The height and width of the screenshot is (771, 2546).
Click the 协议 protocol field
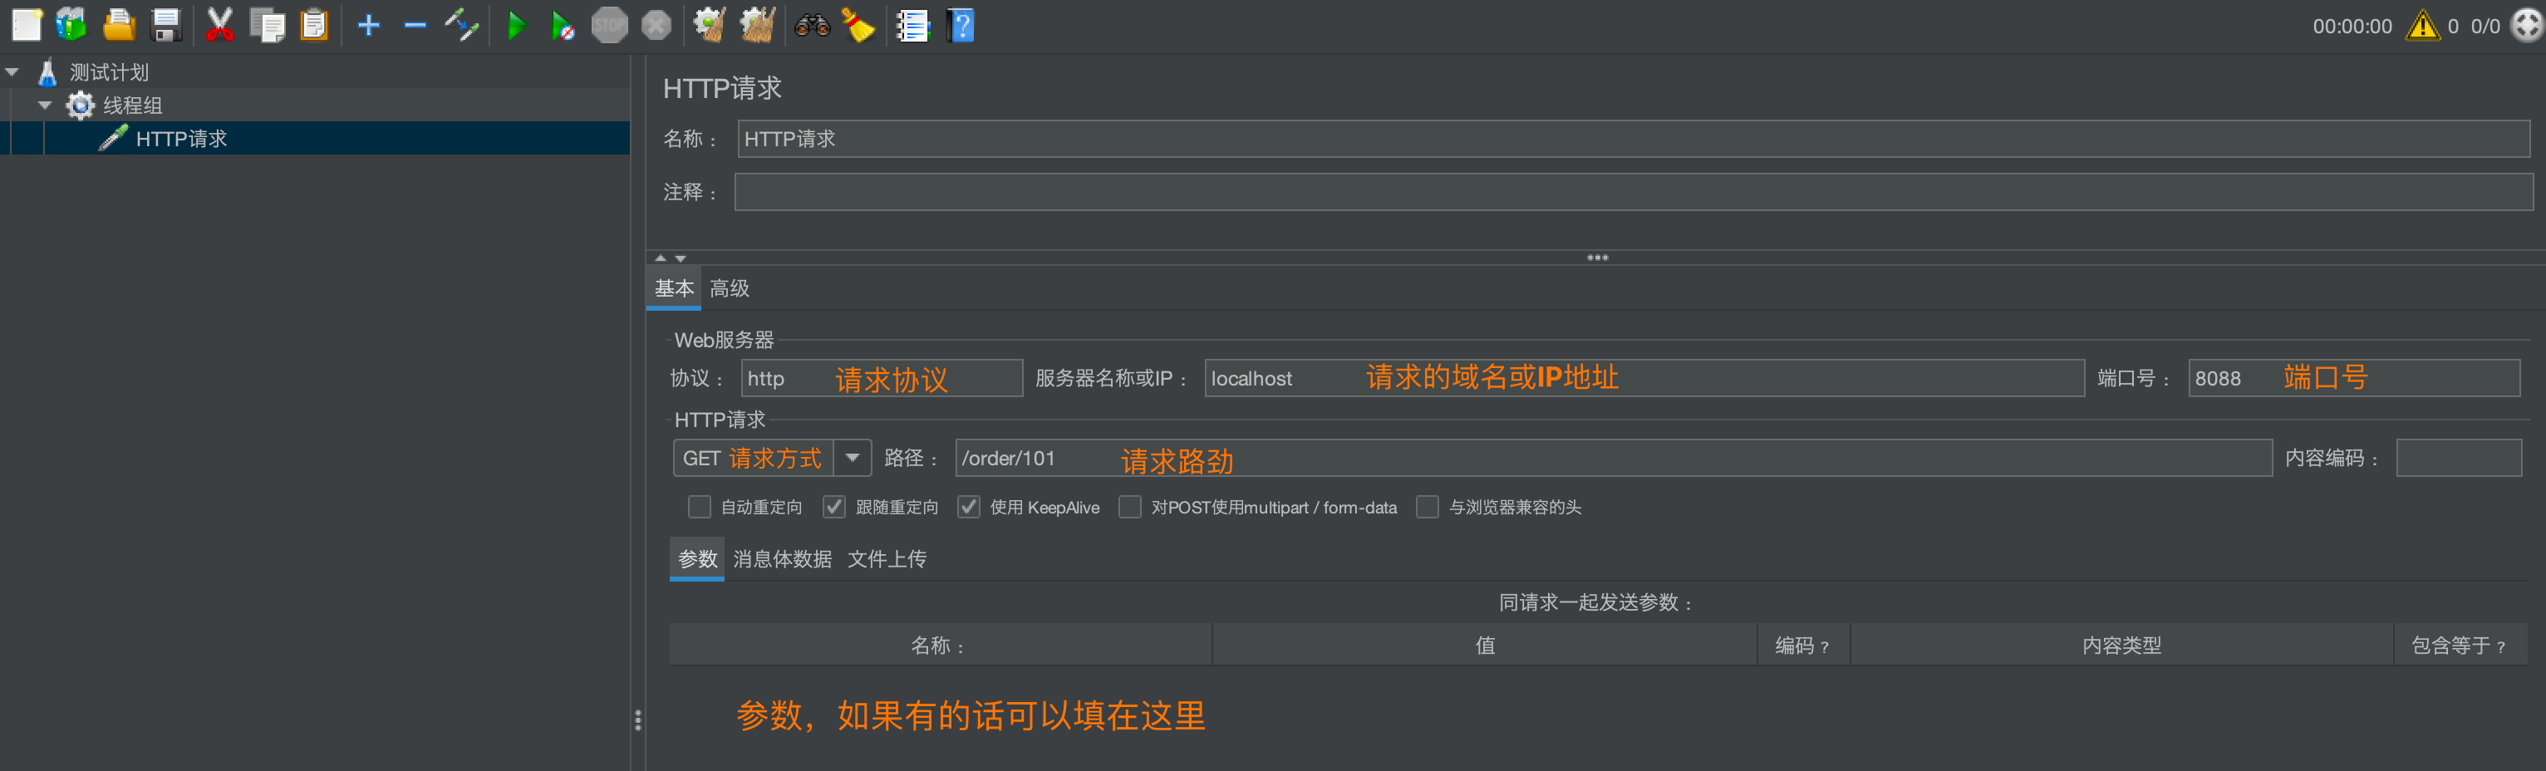[x=882, y=379]
